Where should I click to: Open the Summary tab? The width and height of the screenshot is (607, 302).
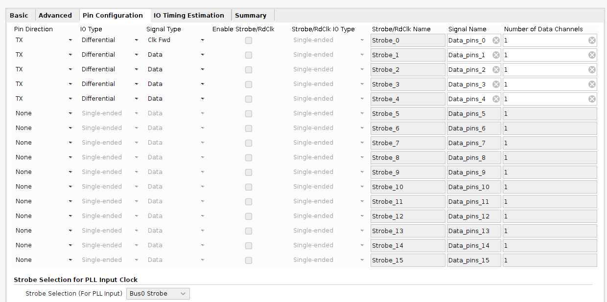point(251,15)
